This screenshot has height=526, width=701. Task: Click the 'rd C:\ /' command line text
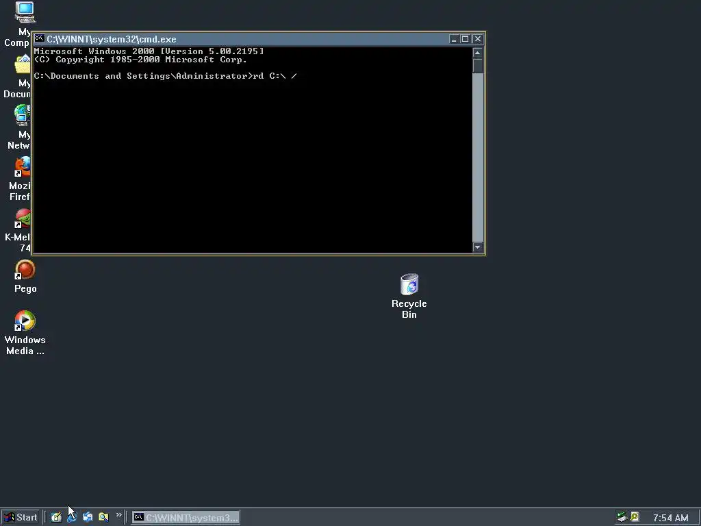pyautogui.click(x=275, y=76)
